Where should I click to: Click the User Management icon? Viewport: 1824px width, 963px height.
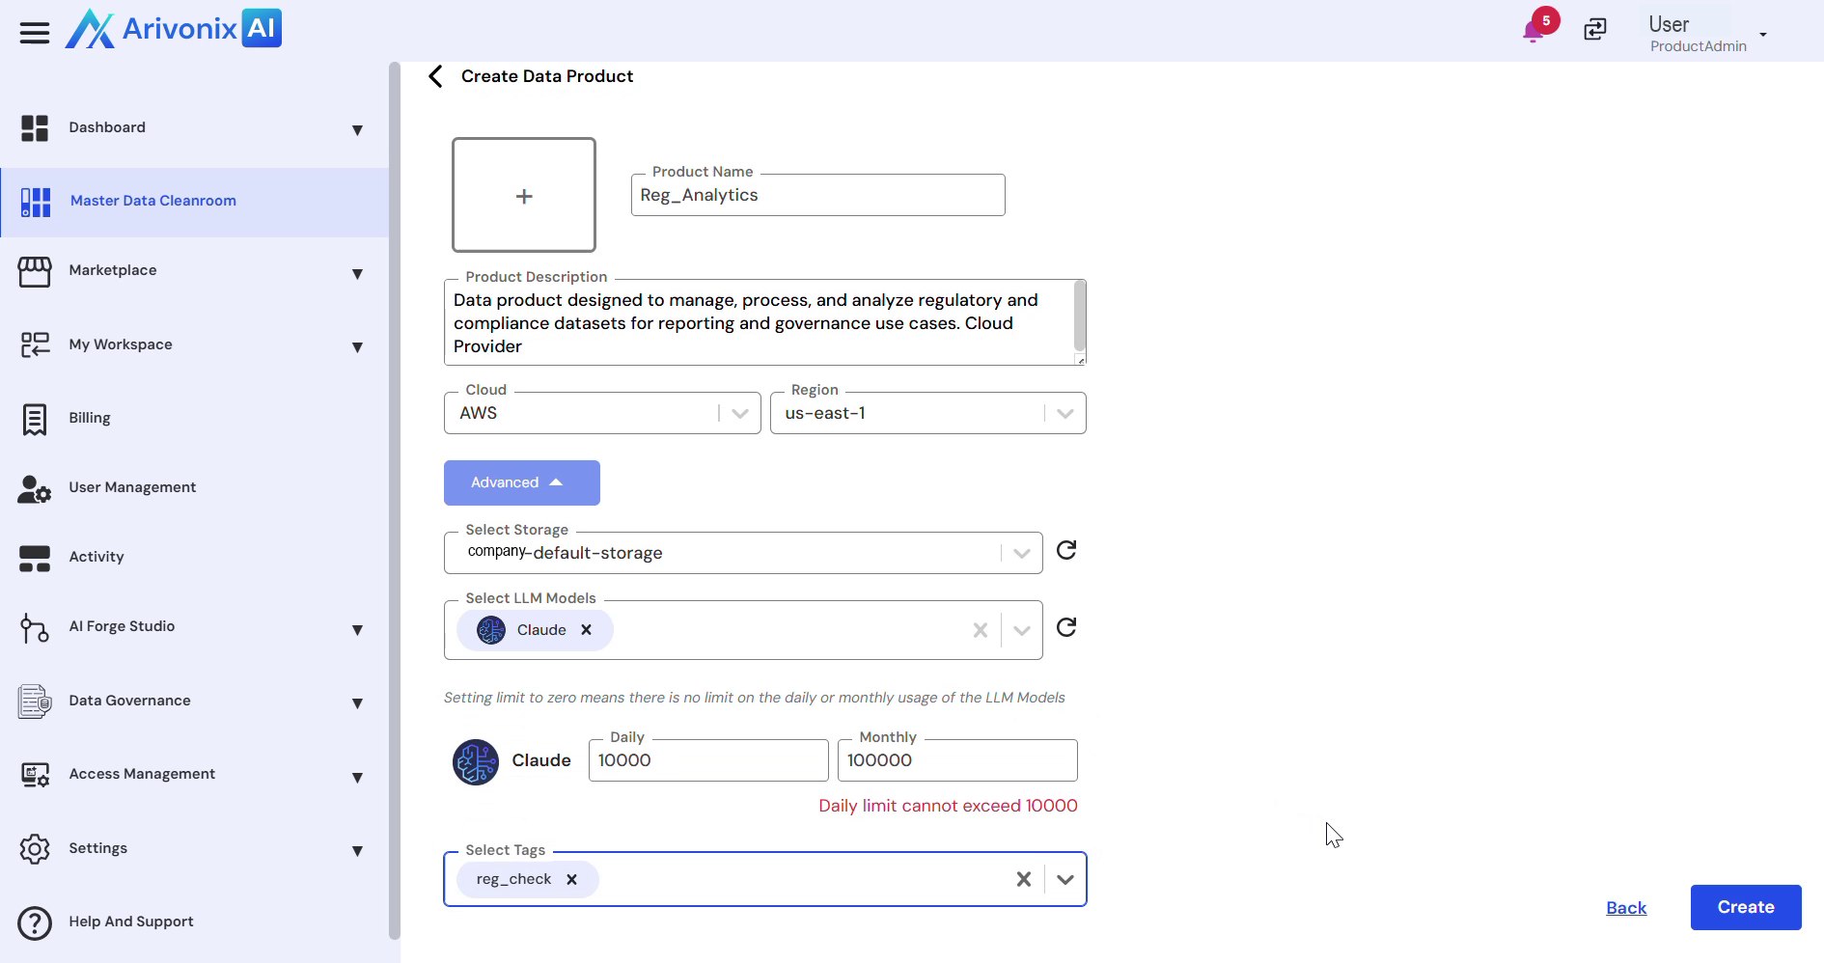pyautogui.click(x=34, y=488)
